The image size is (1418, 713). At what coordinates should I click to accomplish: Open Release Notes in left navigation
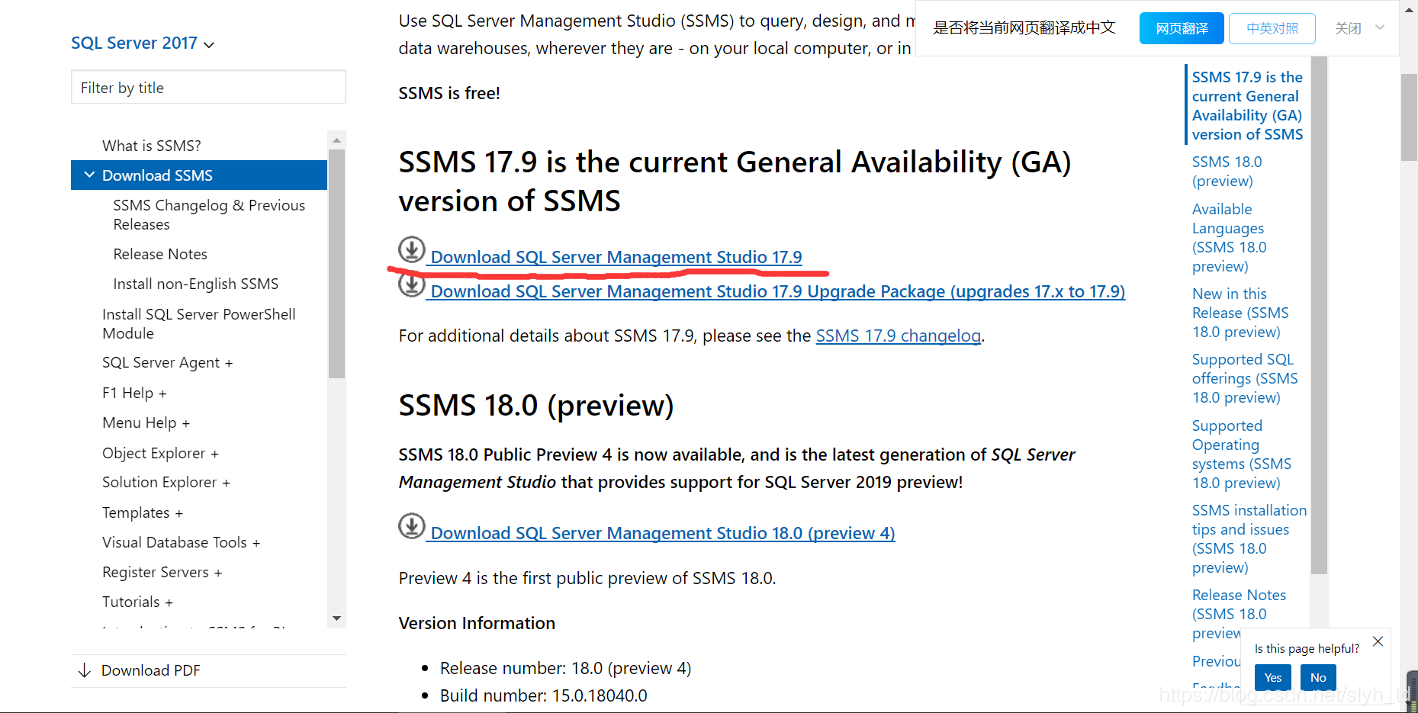pyautogui.click(x=160, y=255)
